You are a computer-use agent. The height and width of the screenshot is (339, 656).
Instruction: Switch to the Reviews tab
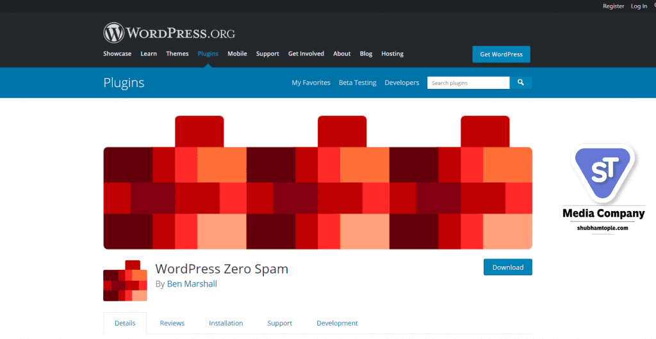(172, 323)
